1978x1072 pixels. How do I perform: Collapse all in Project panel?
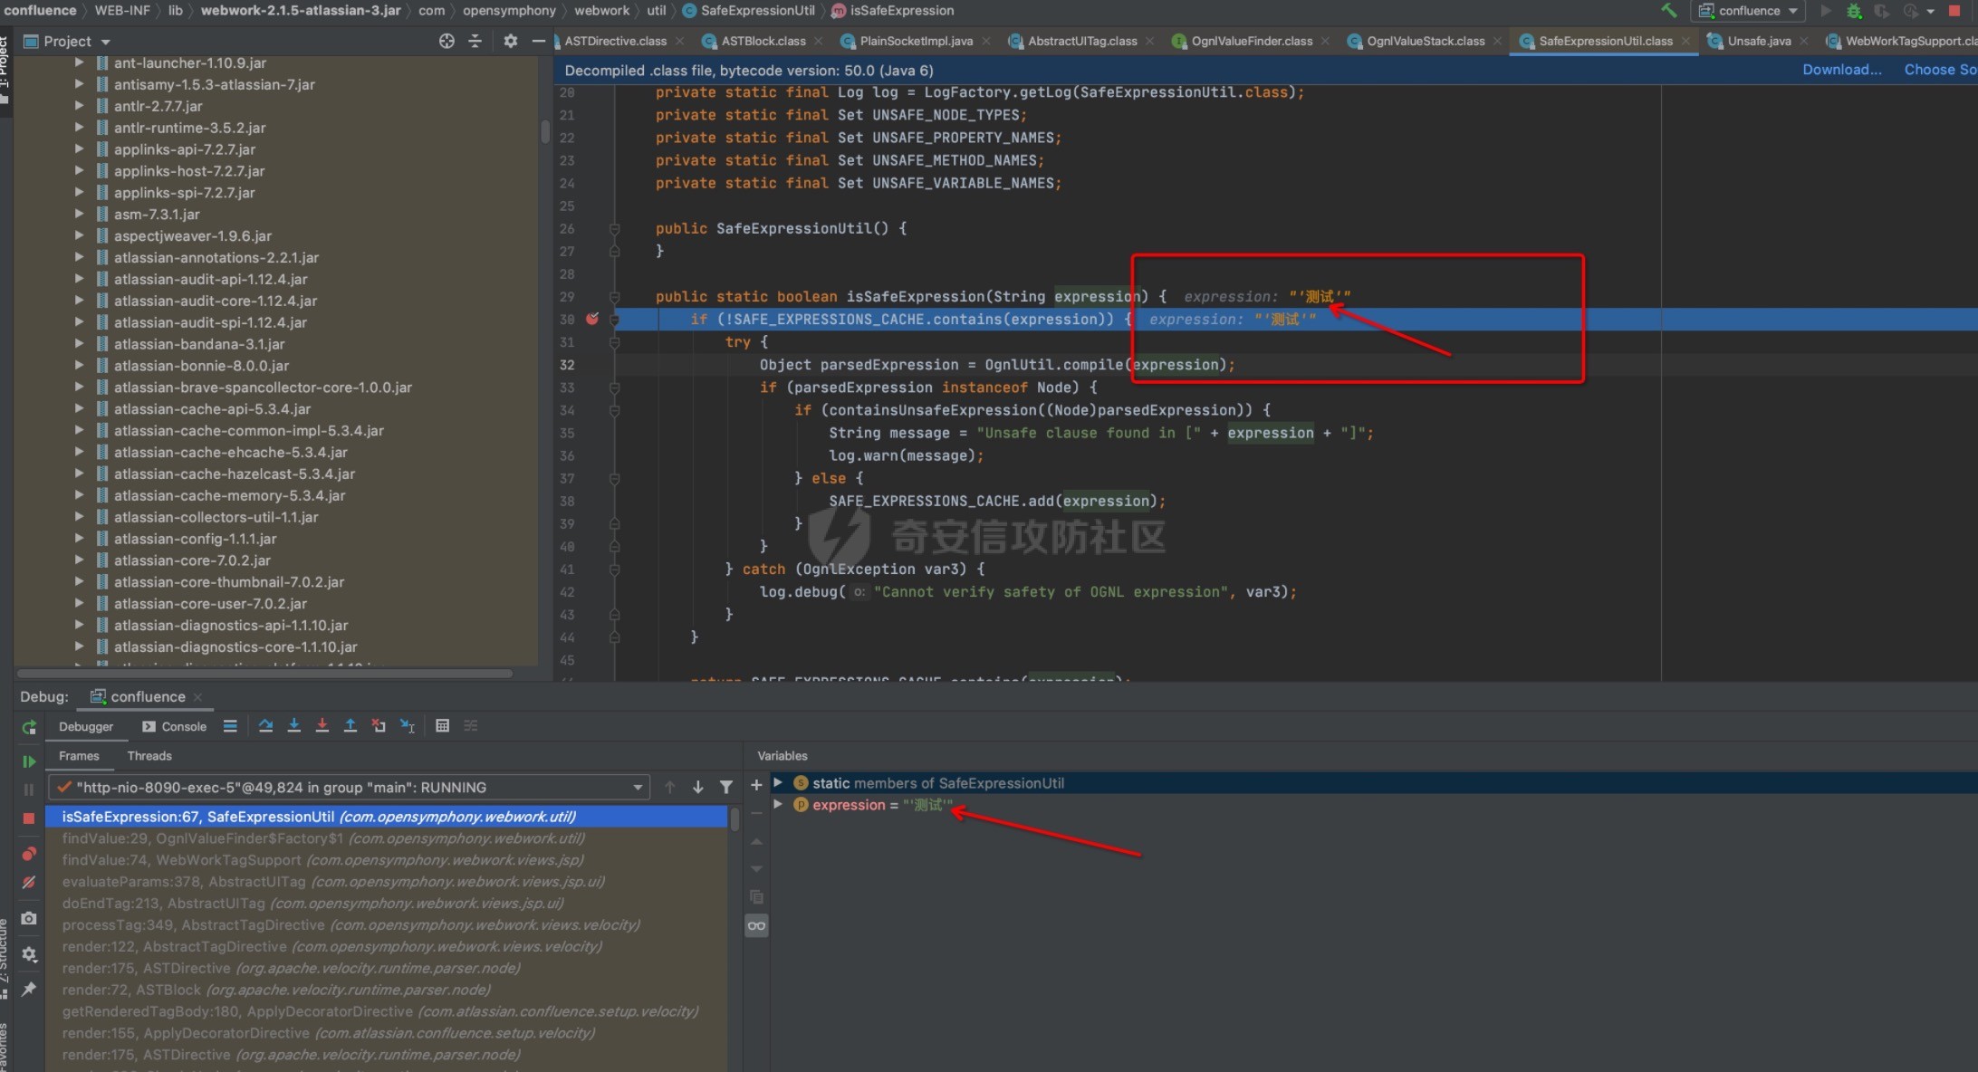click(x=475, y=41)
